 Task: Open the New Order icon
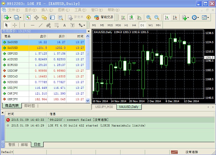(x=70, y=17)
